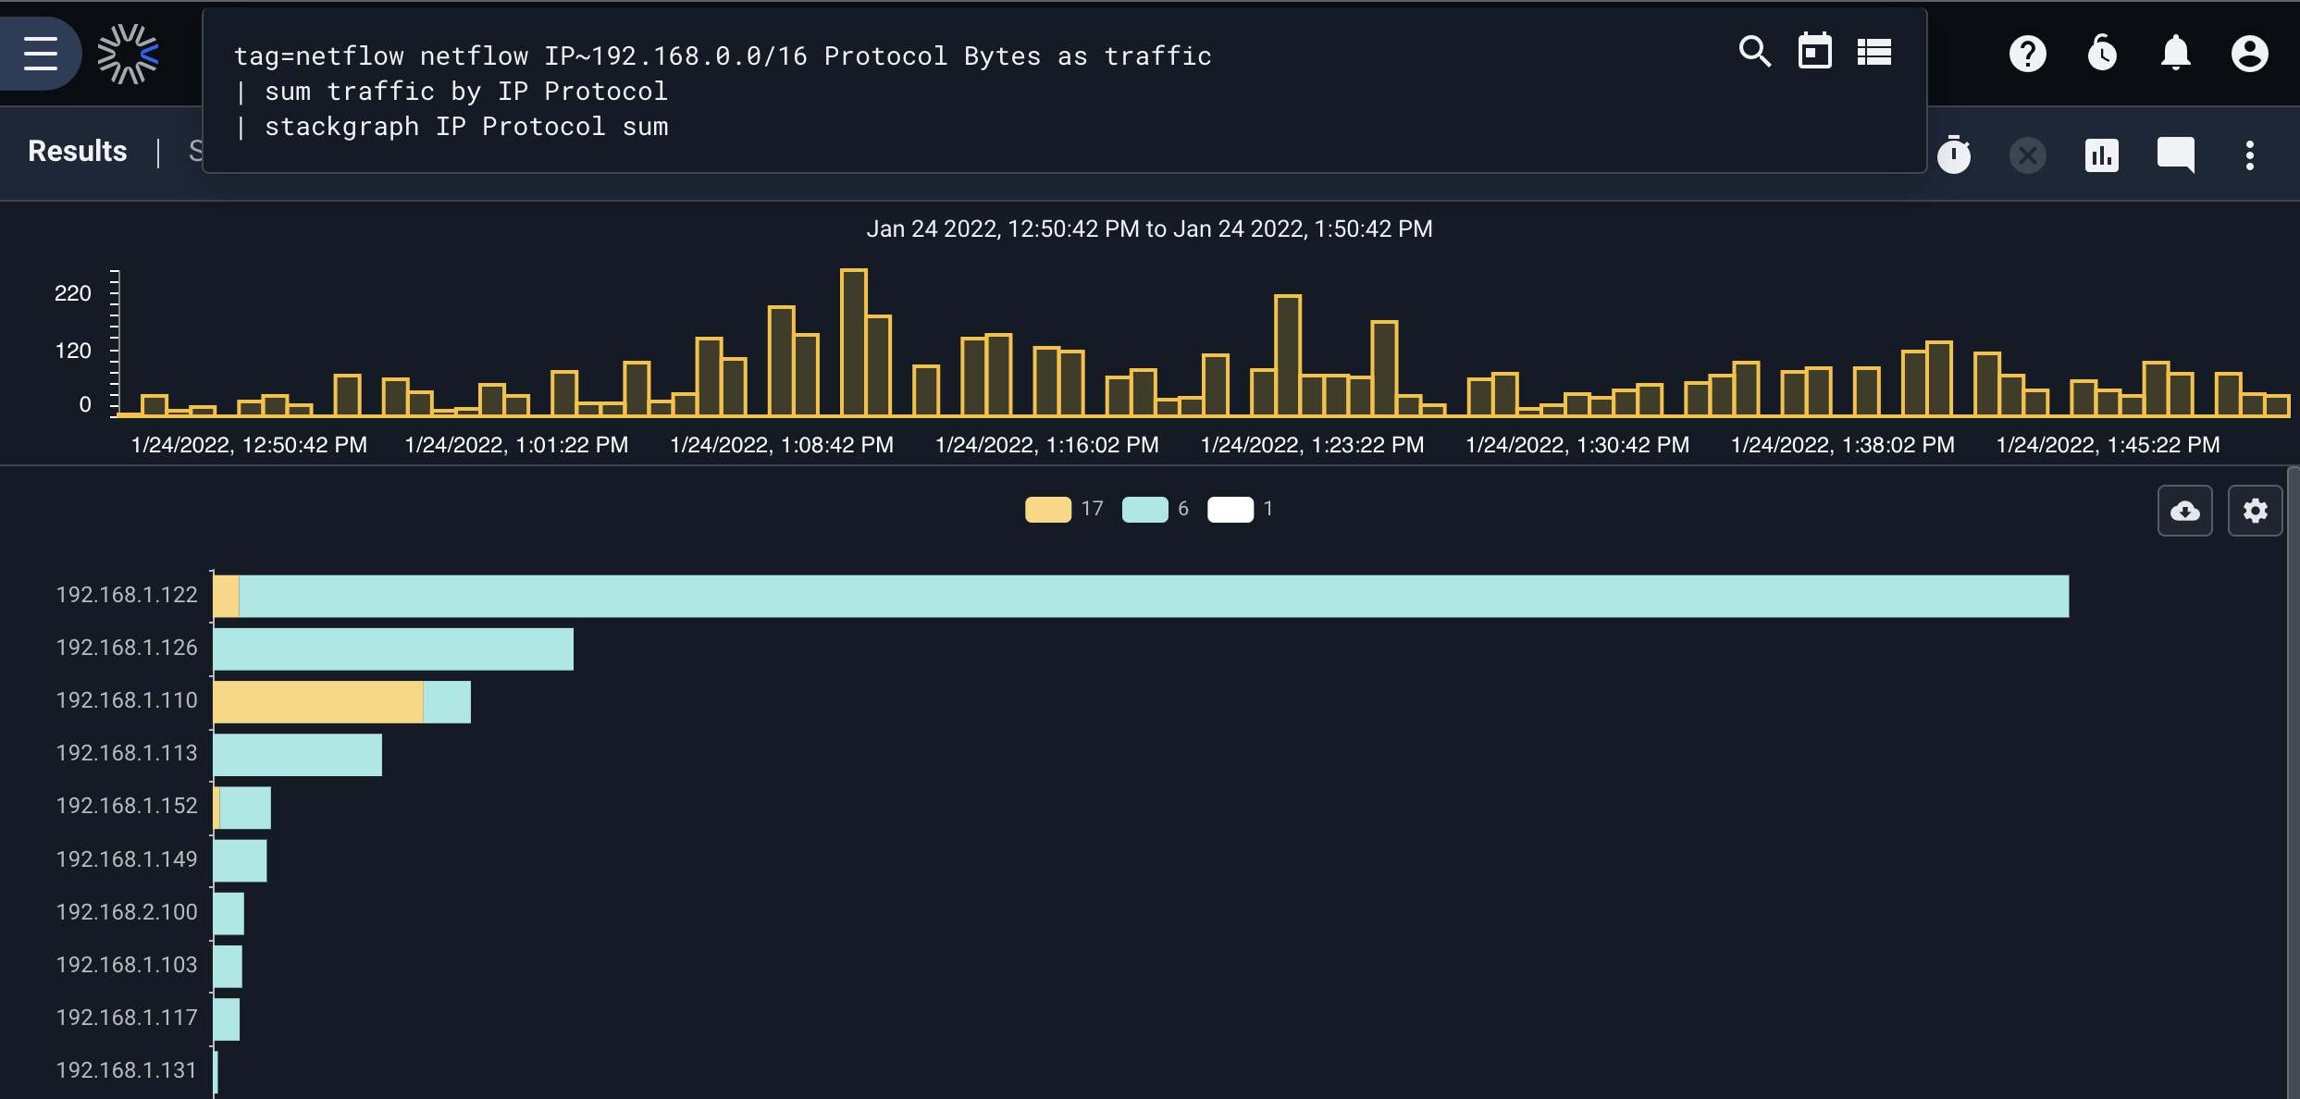Open the three-dot more options menu
Viewport: 2300px width, 1099px height.
2249,154
